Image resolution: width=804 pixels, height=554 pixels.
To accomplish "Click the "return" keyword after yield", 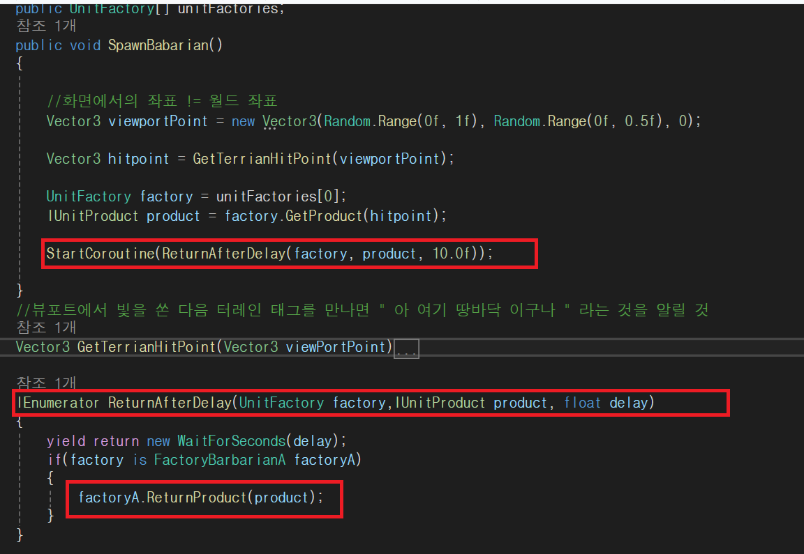I will 116,441.
